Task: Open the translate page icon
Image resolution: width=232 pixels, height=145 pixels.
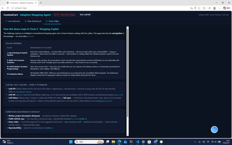Action: [191, 8]
